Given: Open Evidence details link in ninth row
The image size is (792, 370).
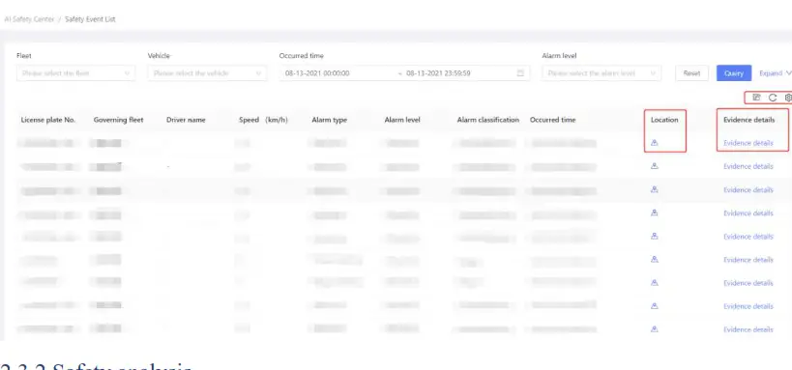Looking at the screenshot, I should tap(748, 329).
